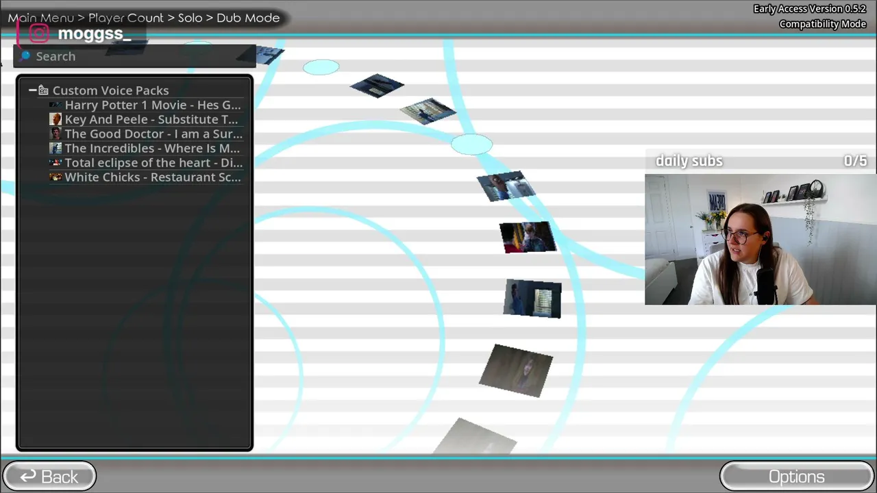The width and height of the screenshot is (877, 493).
Task: Click The Good Doctor pack icon
Action: coord(55,134)
